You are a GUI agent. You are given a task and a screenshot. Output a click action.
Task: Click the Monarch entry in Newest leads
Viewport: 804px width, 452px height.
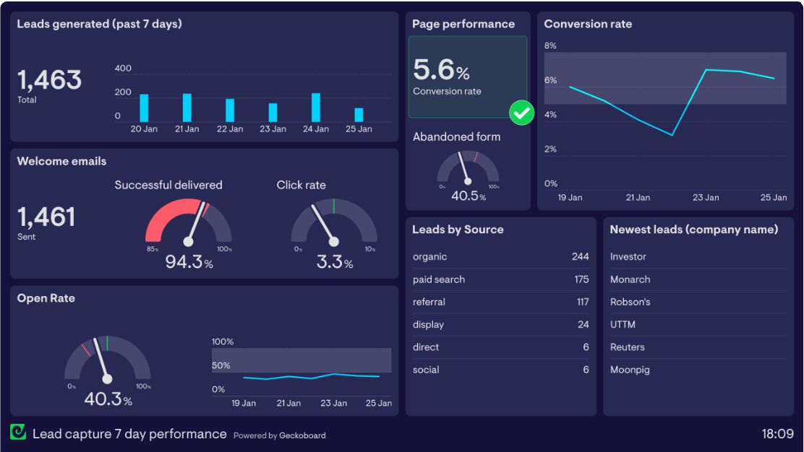[630, 279]
